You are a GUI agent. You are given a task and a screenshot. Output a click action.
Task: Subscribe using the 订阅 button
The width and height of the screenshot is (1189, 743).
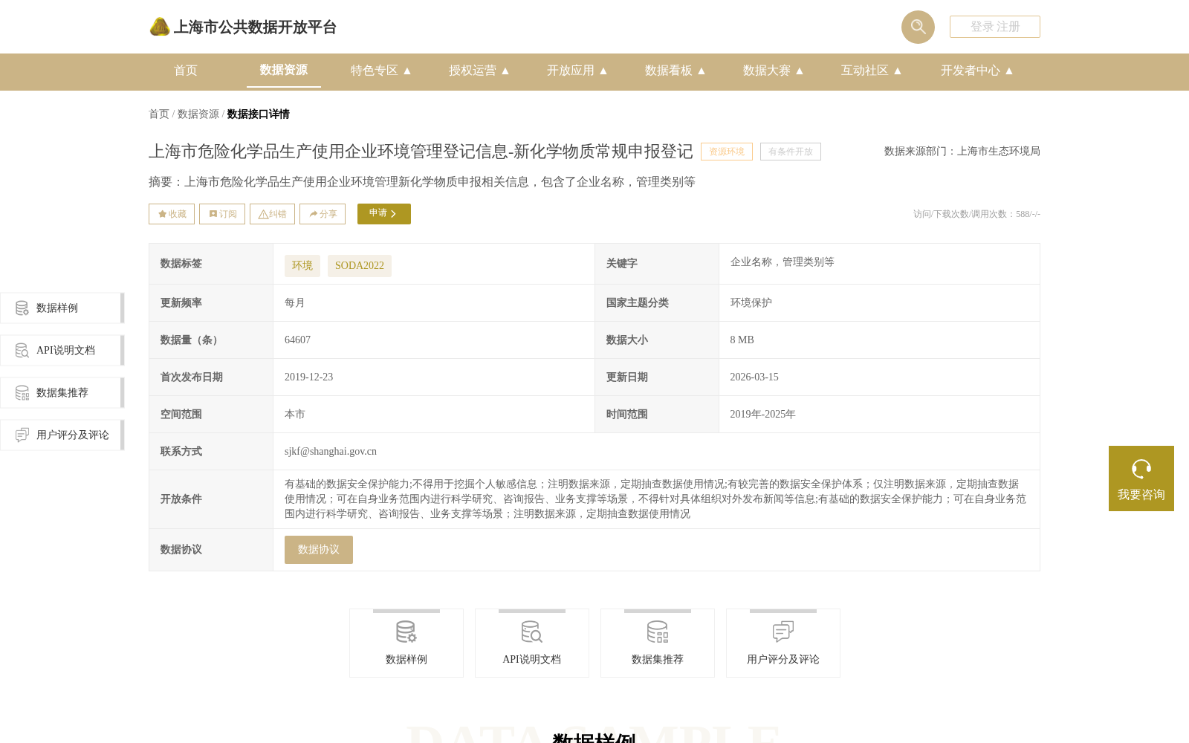pyautogui.click(x=222, y=214)
